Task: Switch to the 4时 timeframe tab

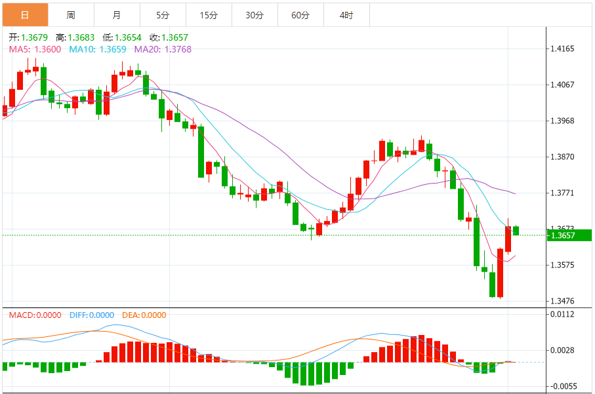Action: point(346,15)
